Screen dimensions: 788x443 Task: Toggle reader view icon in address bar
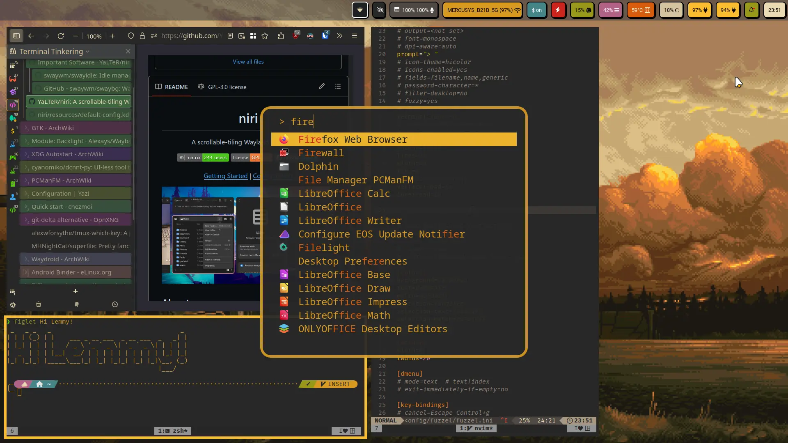pyautogui.click(x=230, y=36)
